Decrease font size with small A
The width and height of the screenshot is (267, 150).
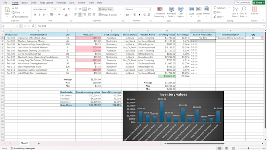click(69, 9)
